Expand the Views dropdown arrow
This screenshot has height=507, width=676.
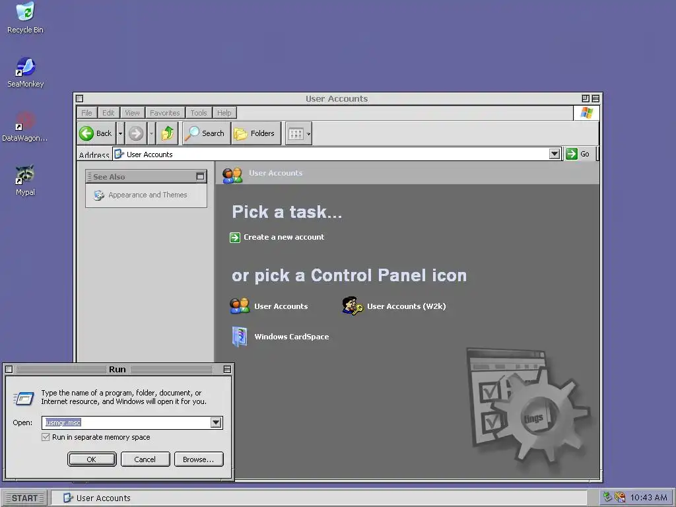[309, 133]
